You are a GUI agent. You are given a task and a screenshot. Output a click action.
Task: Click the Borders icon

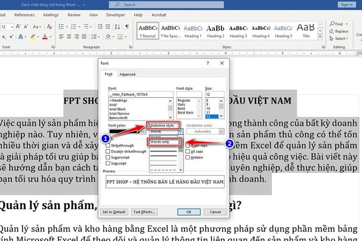tap(120, 37)
